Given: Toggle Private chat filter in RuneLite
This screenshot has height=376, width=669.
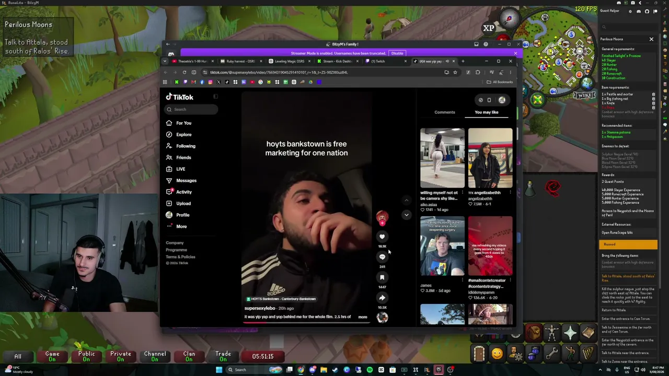Looking at the screenshot, I should (120, 356).
